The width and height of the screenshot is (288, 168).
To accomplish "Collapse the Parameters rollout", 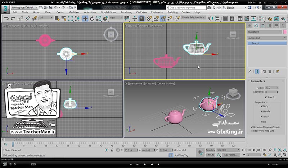I will (x=258, y=81).
